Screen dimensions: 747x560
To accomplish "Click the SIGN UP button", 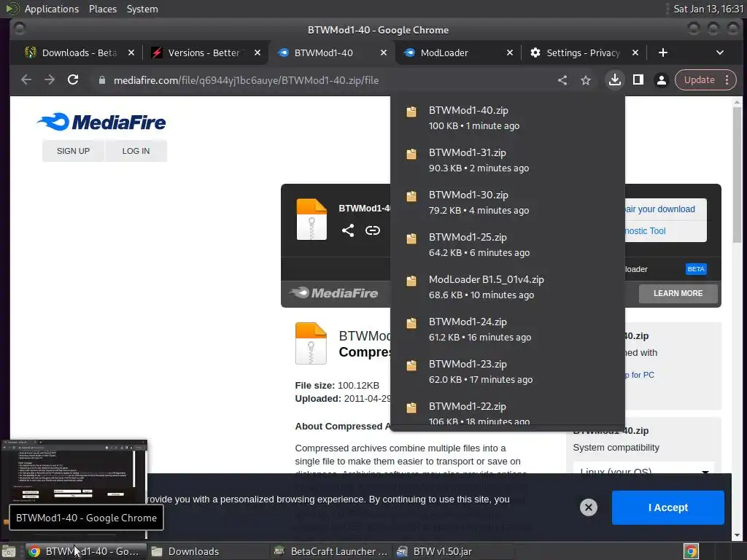I will point(74,151).
